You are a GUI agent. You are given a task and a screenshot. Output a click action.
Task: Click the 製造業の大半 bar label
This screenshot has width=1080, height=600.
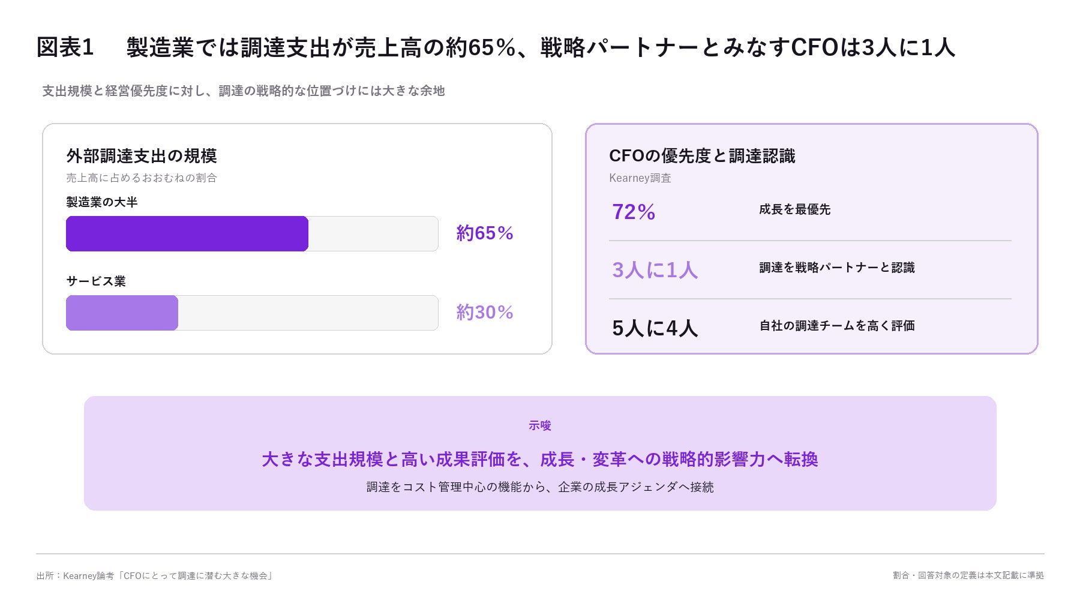102,202
